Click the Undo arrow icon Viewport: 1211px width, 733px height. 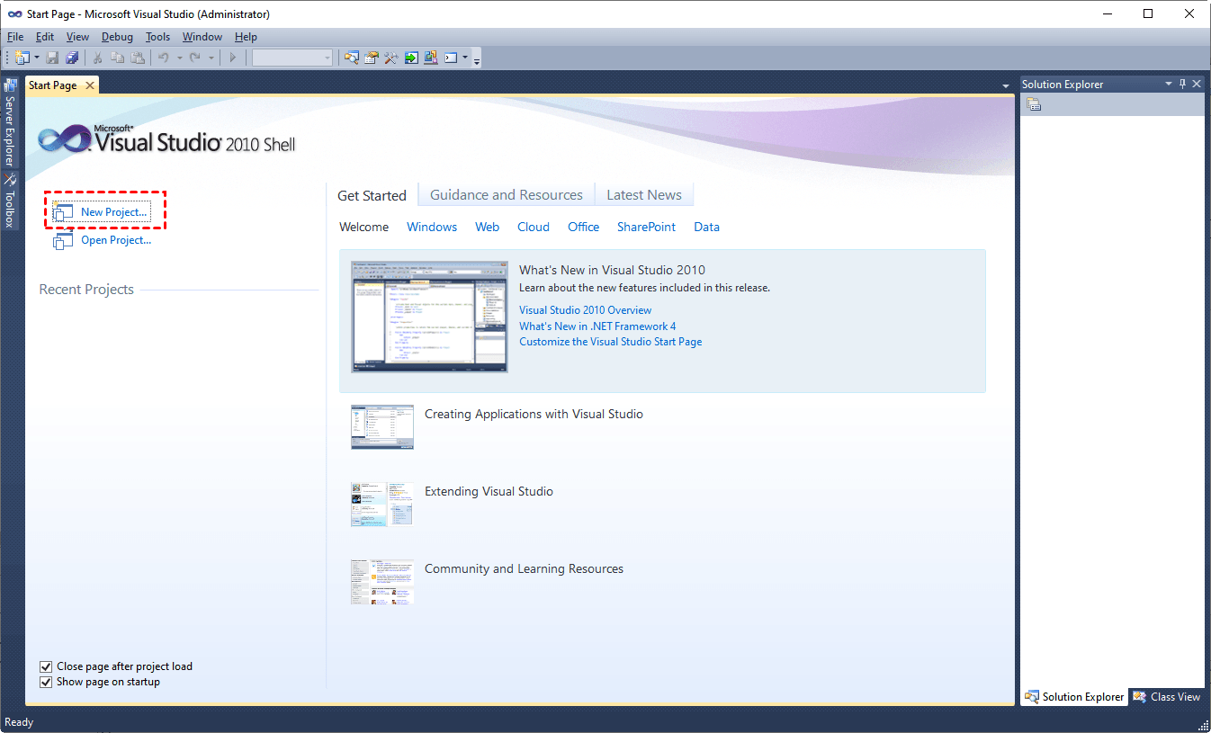164,58
